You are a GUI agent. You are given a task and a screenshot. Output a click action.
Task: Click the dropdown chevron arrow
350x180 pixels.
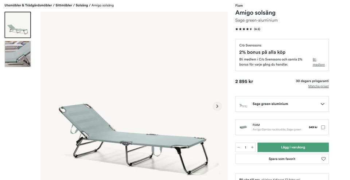[x=322, y=104]
